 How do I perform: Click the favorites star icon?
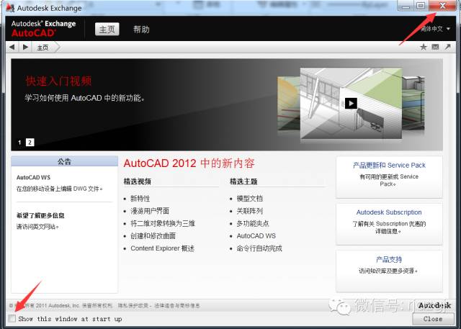tap(424, 47)
